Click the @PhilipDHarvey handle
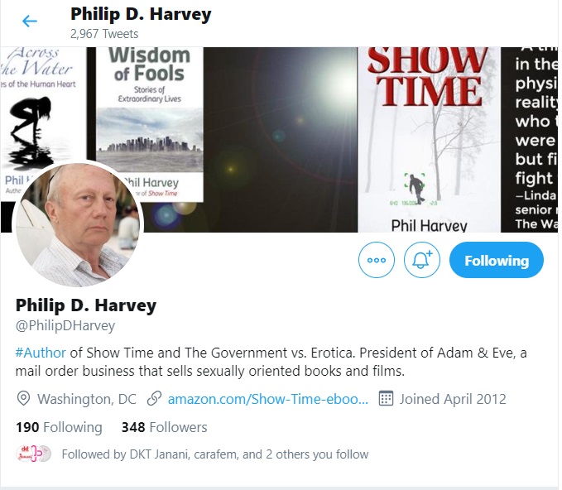 [65, 325]
